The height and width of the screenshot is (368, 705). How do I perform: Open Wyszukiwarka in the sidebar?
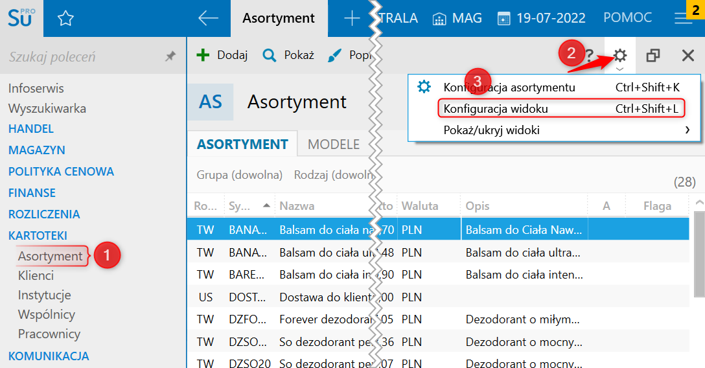47,108
